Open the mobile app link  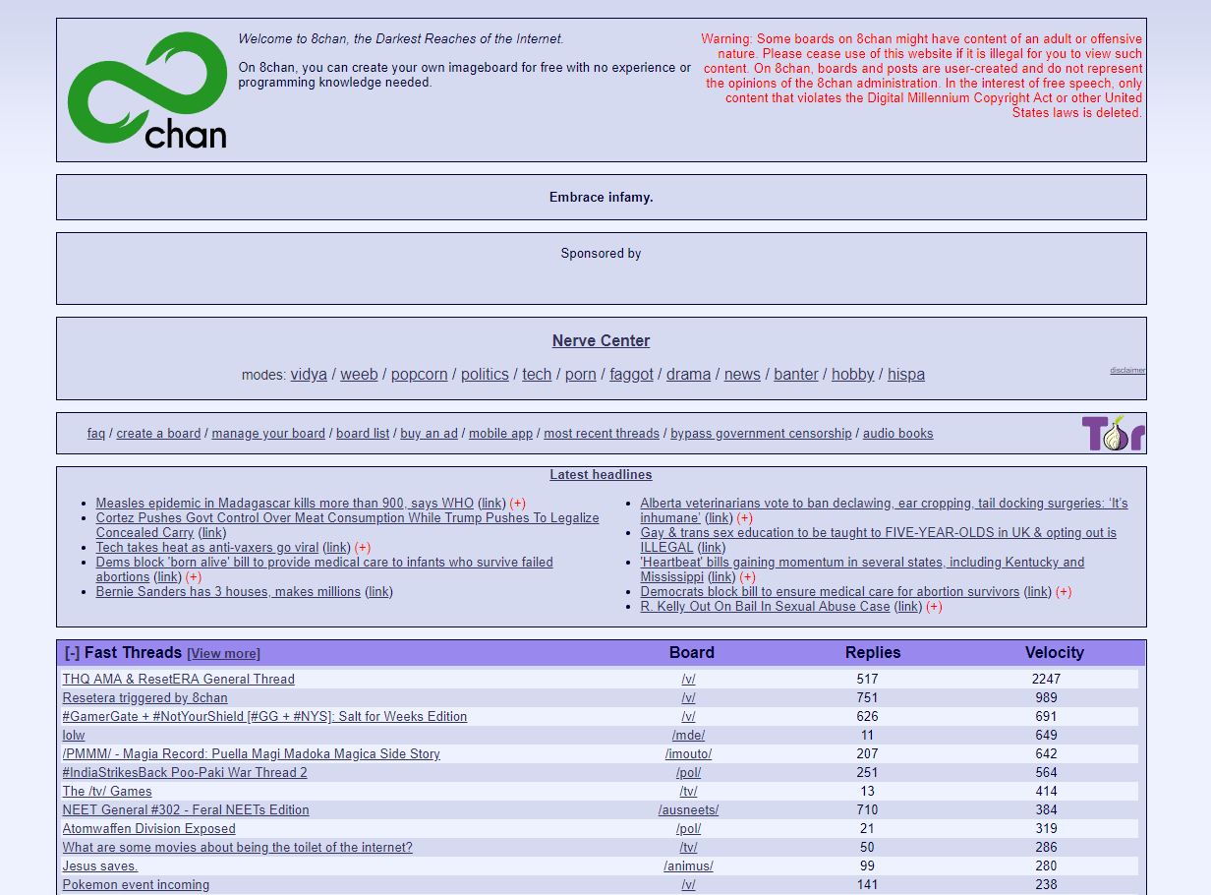pyautogui.click(x=500, y=434)
